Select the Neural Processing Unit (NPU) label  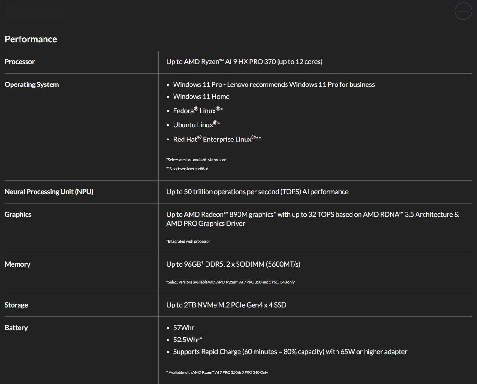click(x=49, y=192)
